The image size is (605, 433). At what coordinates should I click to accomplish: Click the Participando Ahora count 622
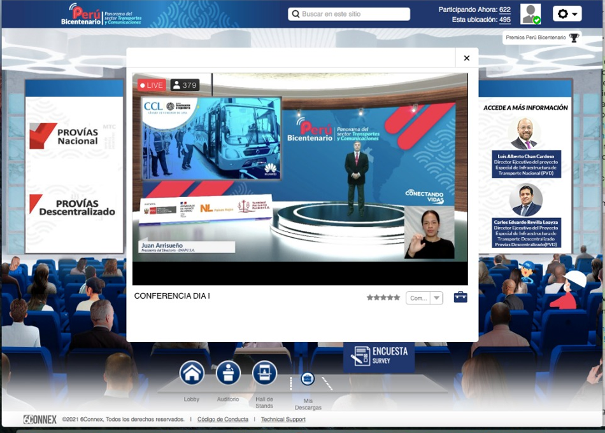point(504,10)
